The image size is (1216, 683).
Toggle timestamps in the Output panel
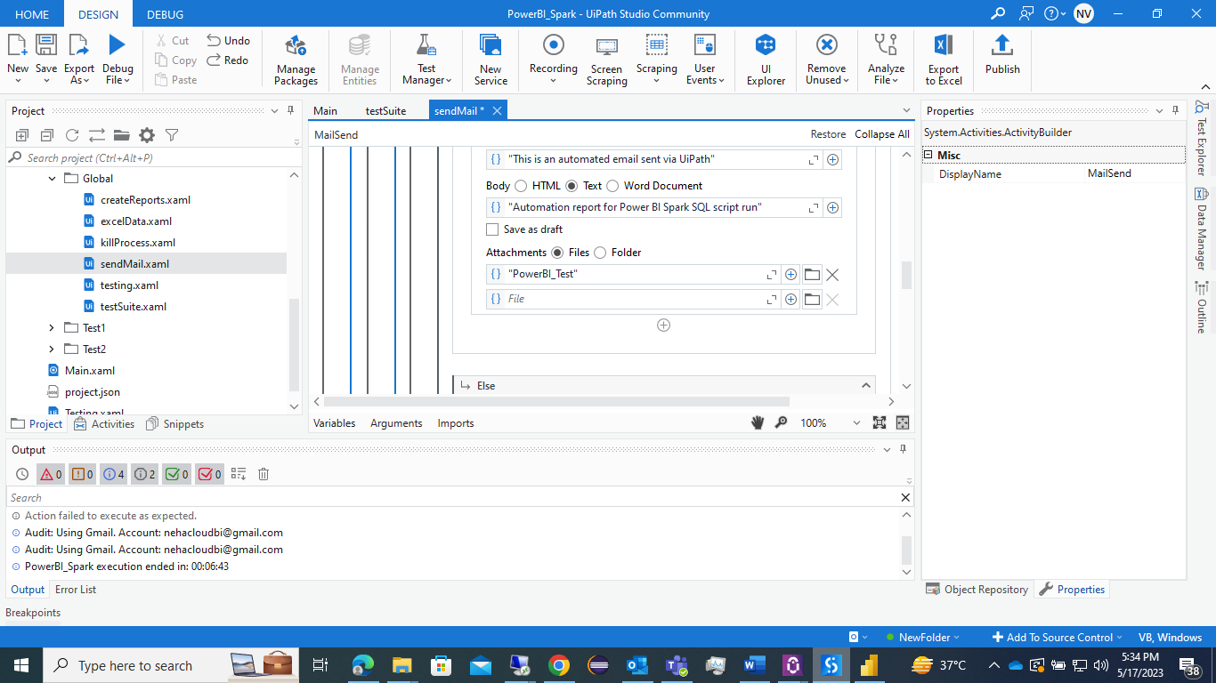(22, 474)
